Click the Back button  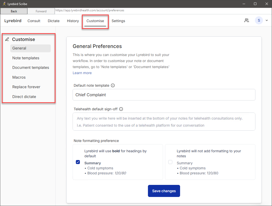tap(14, 11)
